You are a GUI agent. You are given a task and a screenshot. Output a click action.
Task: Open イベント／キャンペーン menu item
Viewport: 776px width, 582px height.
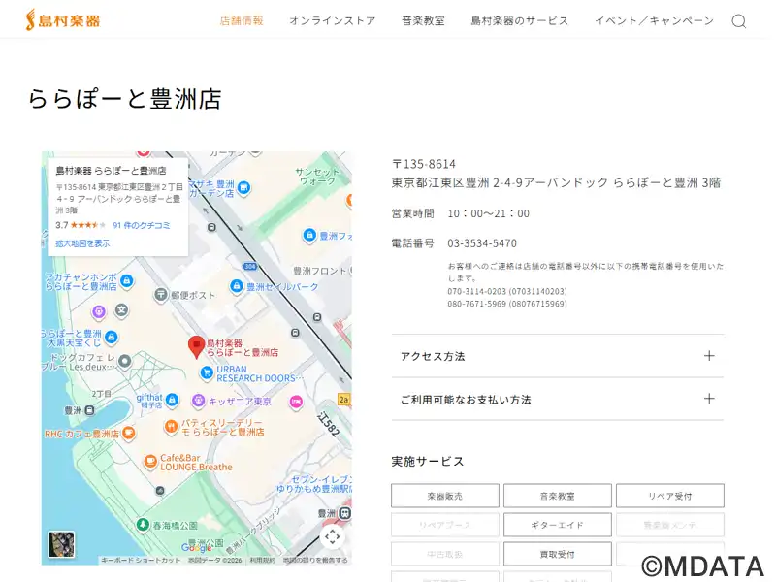[654, 20]
